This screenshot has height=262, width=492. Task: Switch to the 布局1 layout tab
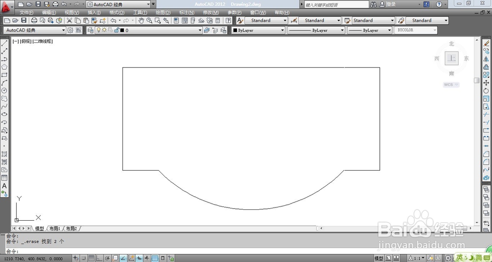point(55,229)
